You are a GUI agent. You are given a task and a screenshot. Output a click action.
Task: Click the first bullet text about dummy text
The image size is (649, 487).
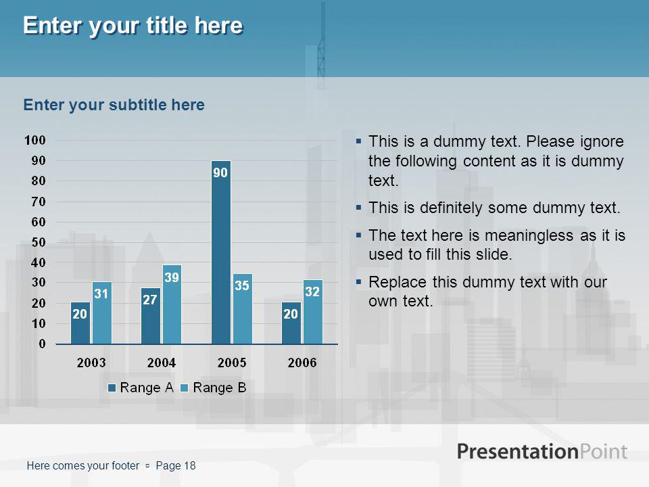496,161
